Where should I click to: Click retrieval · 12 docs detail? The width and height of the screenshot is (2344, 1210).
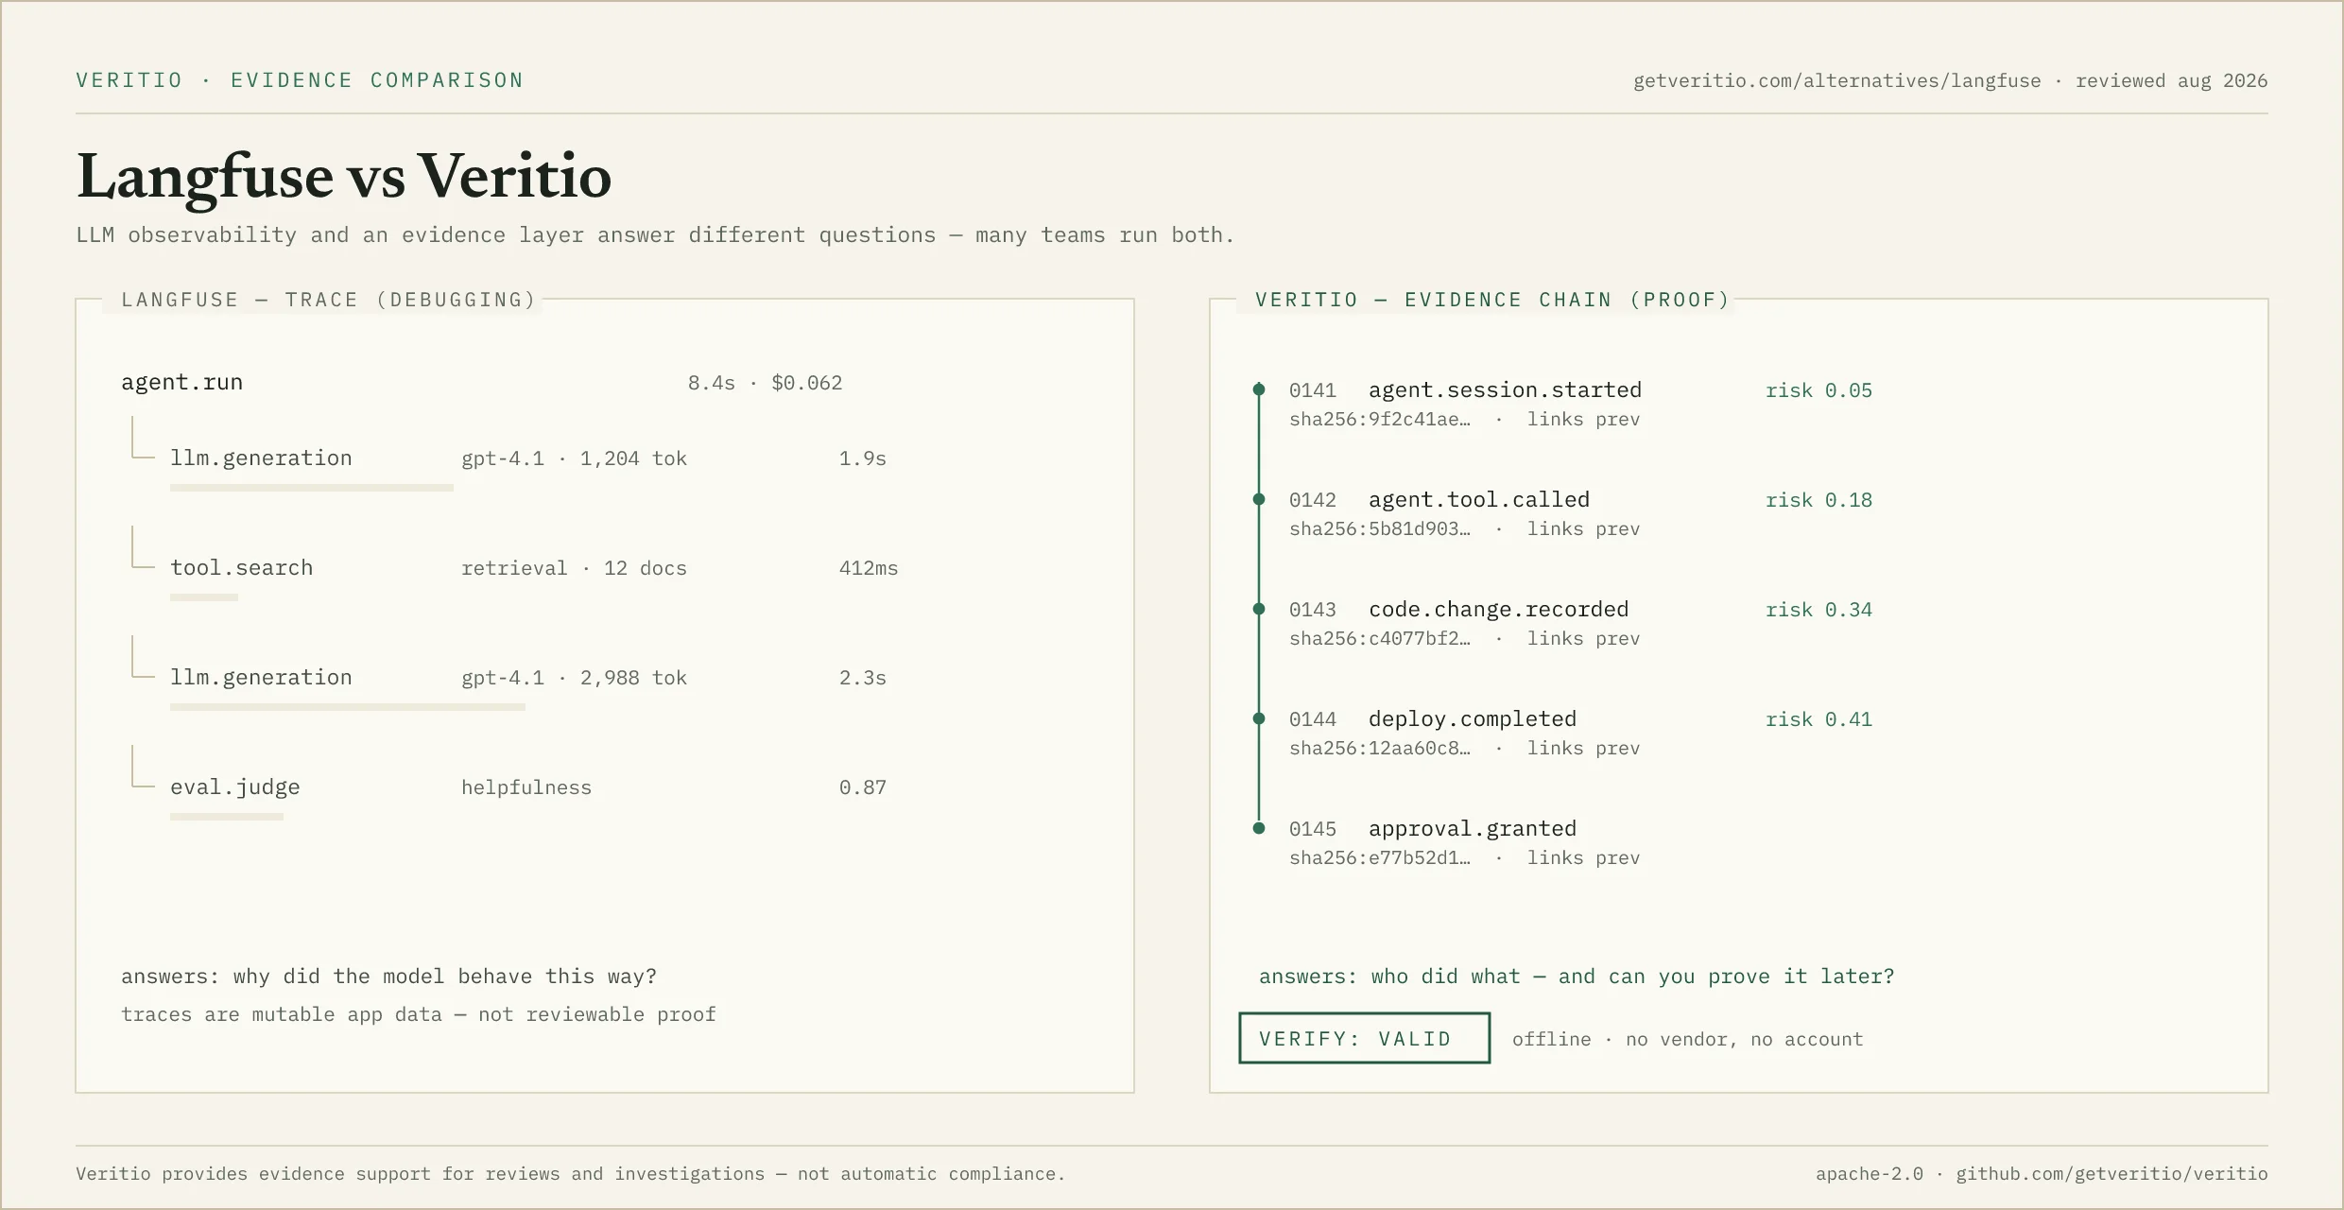click(574, 568)
